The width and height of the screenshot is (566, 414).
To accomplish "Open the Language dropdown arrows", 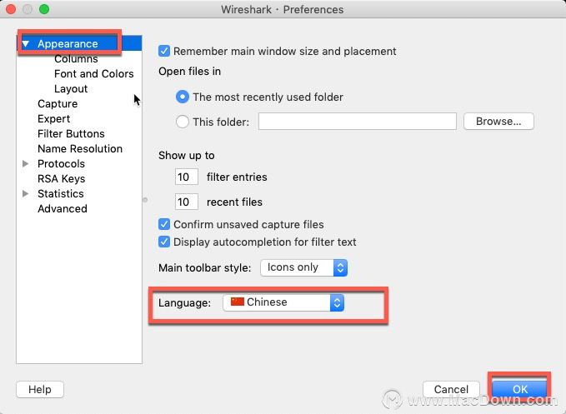I will tap(337, 302).
